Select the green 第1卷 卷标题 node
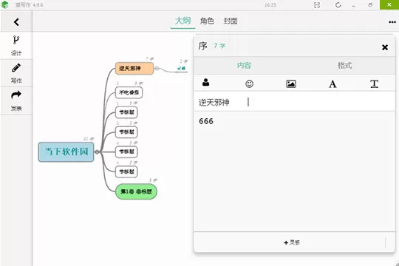The width and height of the screenshot is (399, 266). point(136,191)
